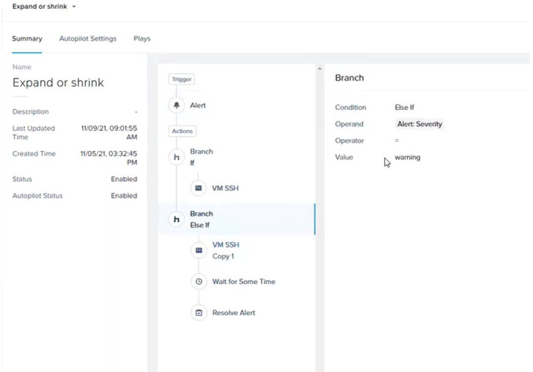Select the VM SSH Copy 1 label
This screenshot has width=533, height=372.
click(x=226, y=250)
